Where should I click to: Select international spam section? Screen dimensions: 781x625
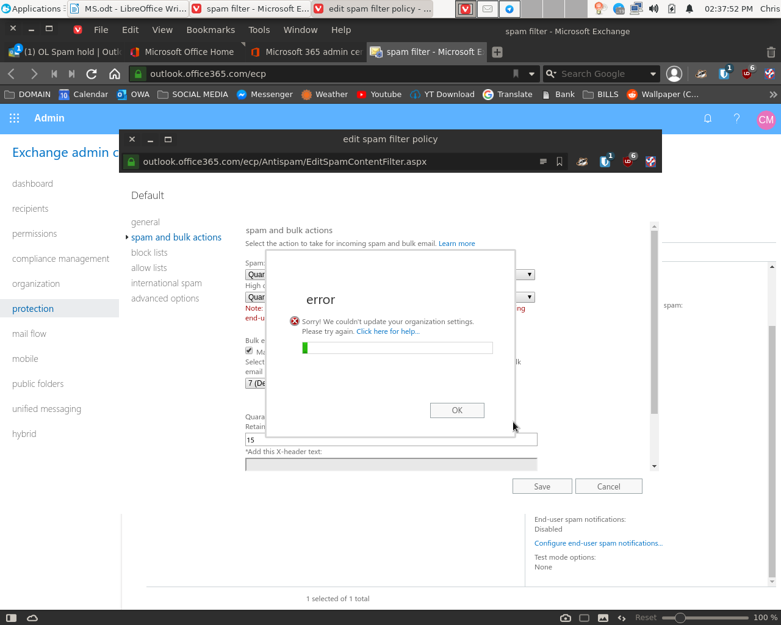166,283
